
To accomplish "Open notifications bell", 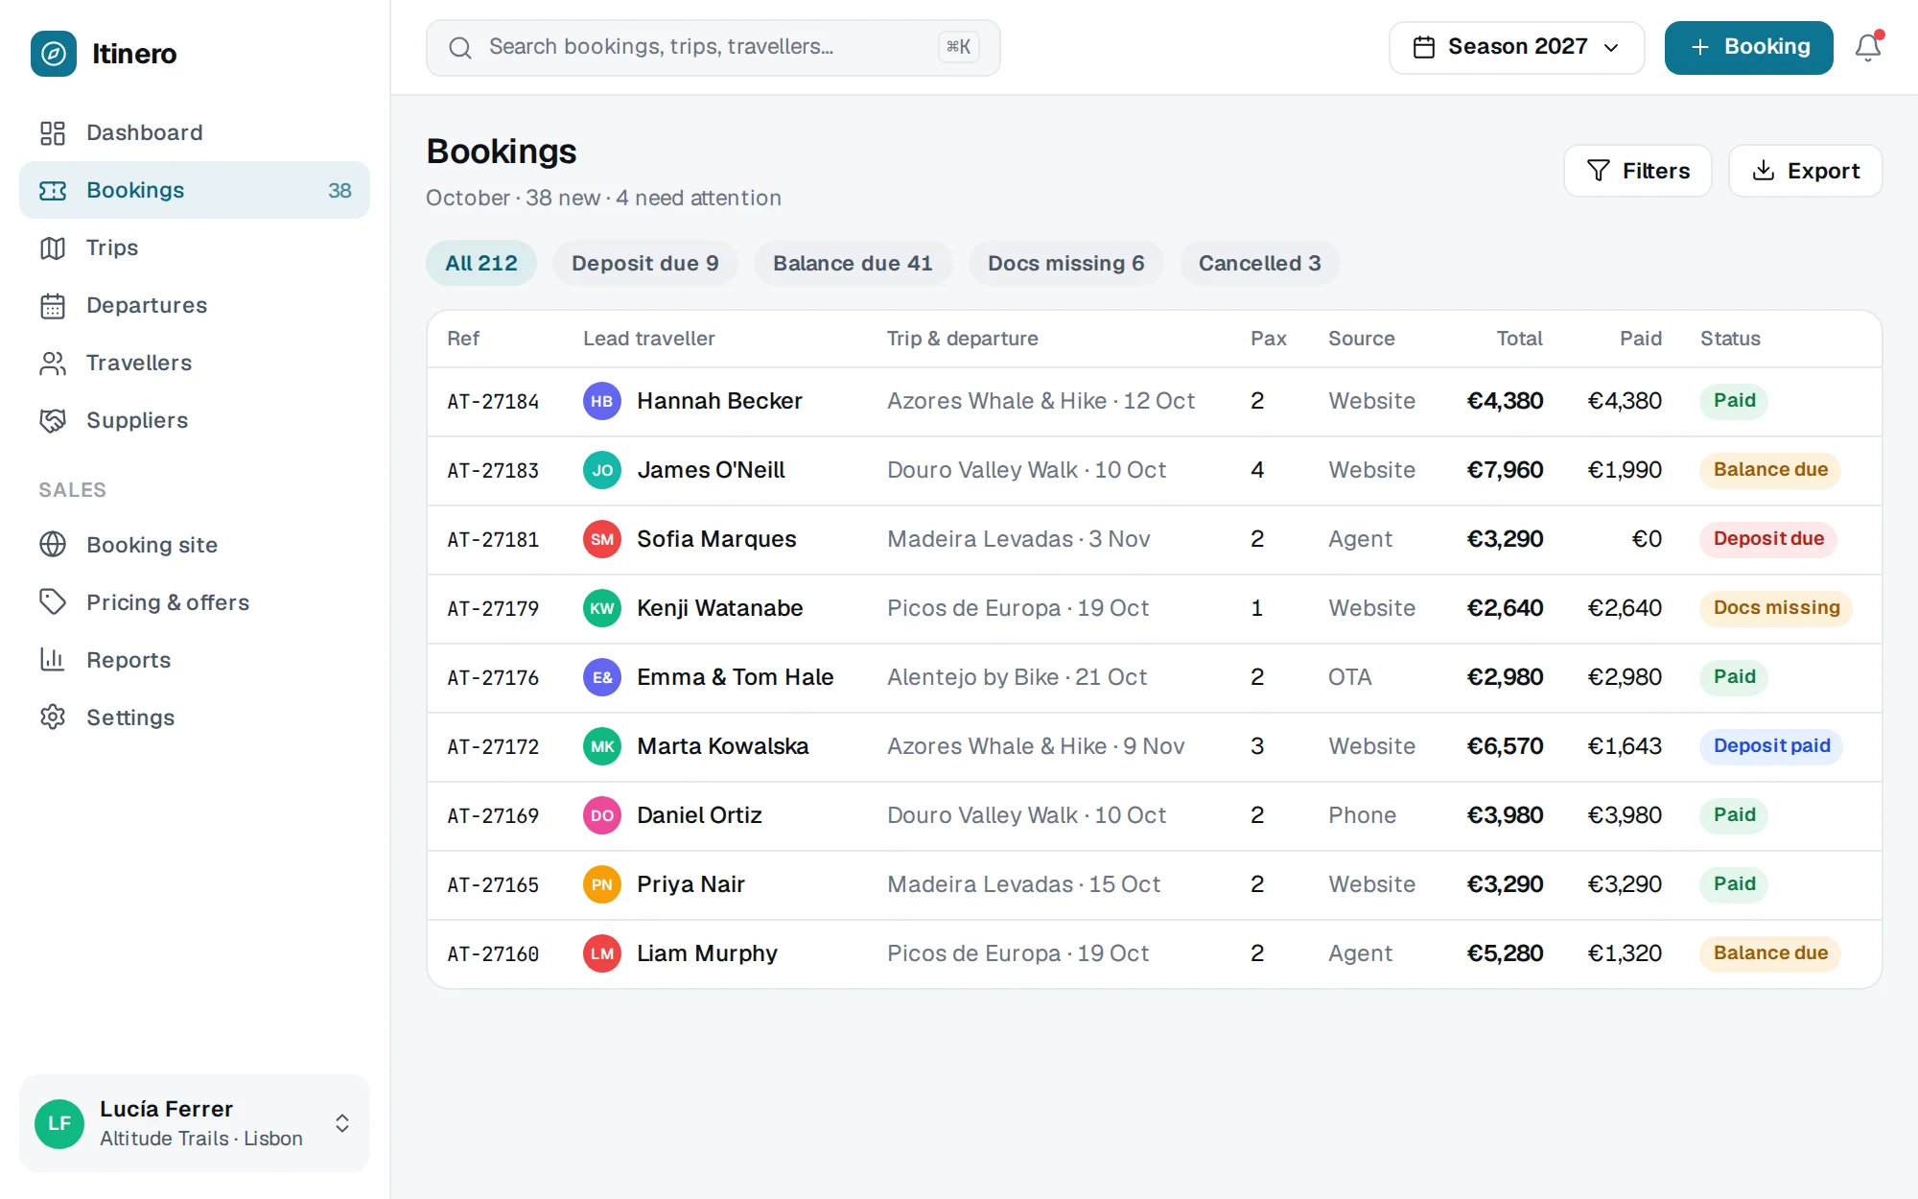I will point(1868,47).
